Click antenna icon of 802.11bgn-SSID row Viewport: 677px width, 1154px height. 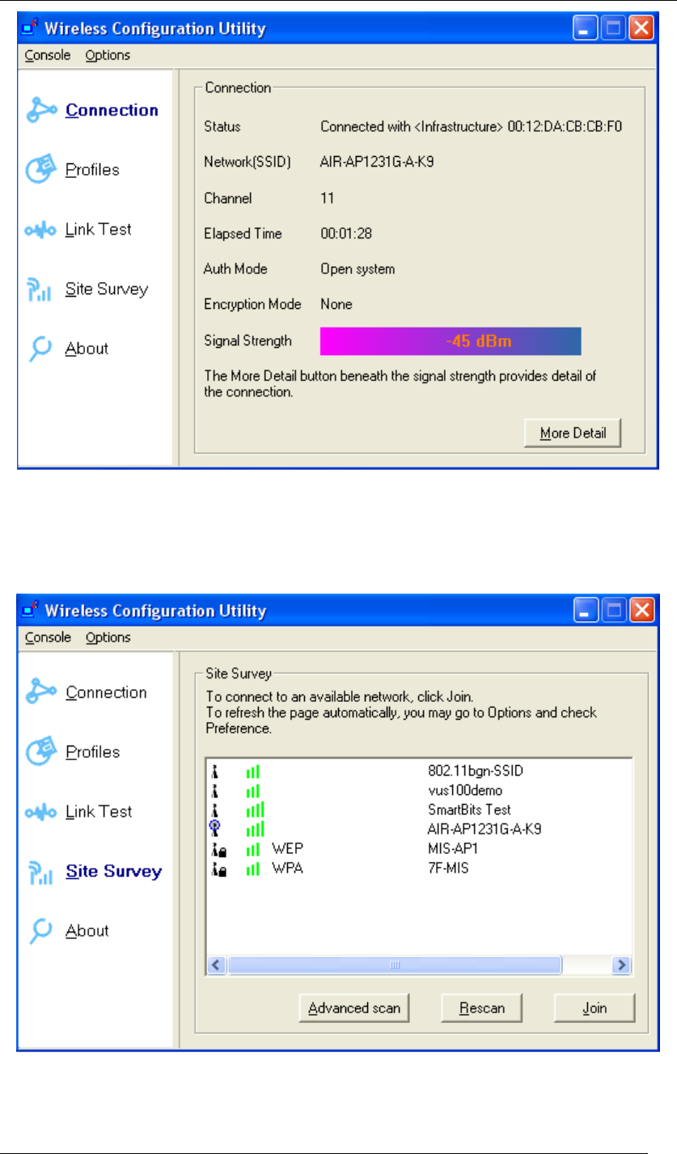click(214, 771)
